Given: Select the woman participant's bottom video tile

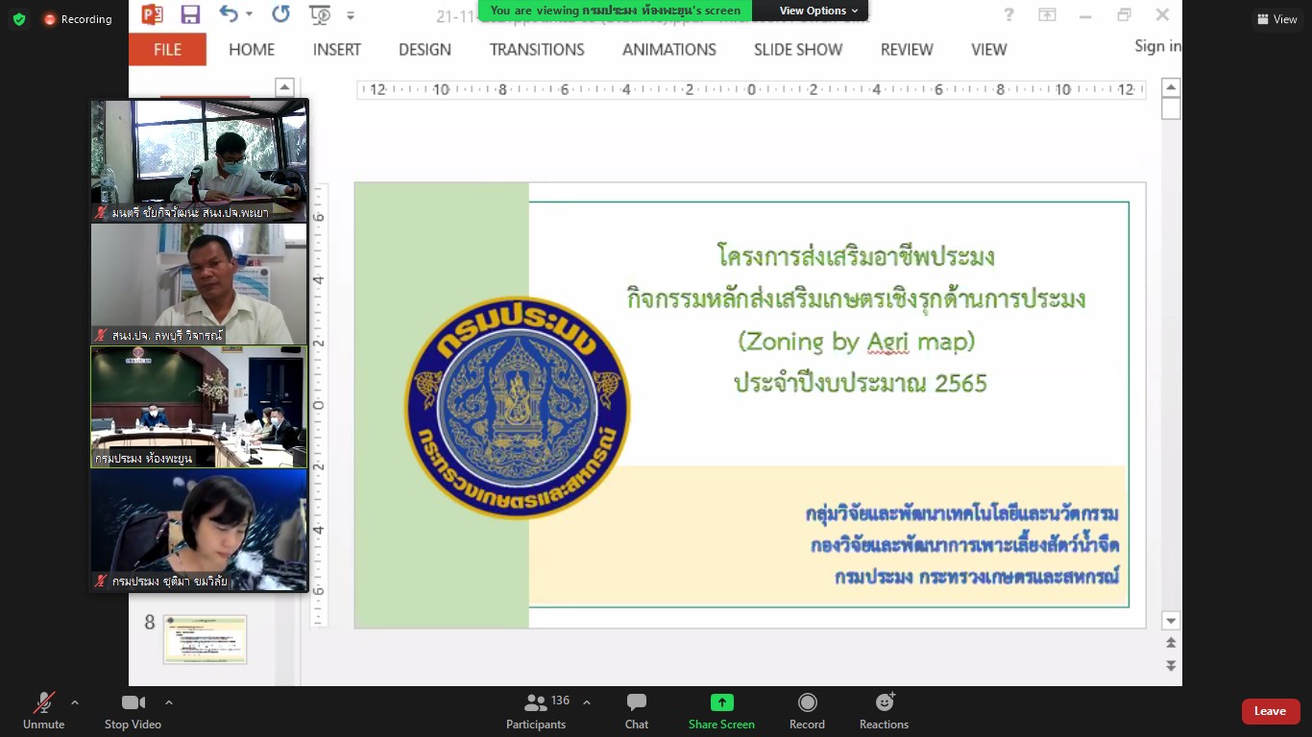Looking at the screenshot, I should [x=199, y=530].
